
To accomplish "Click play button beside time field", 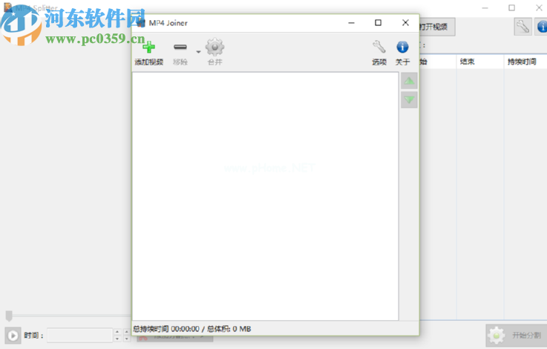I will (x=13, y=336).
